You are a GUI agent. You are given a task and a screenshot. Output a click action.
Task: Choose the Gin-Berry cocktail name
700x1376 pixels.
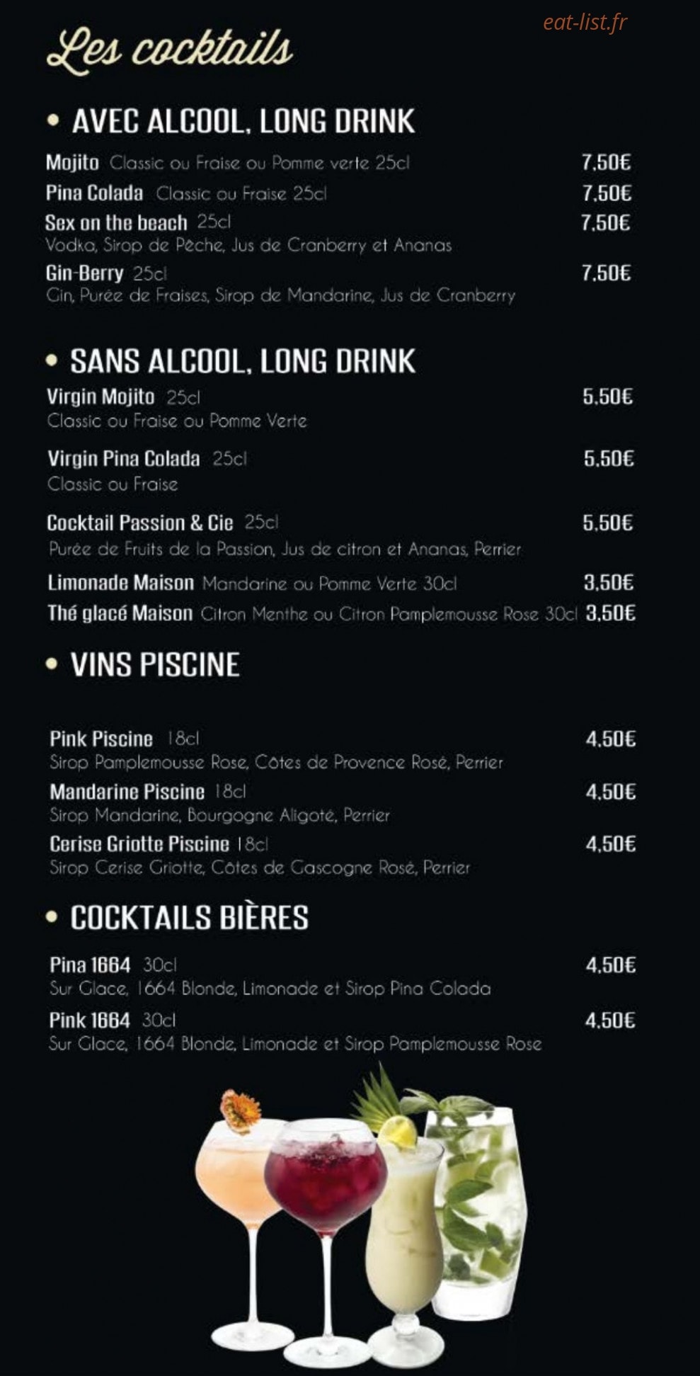click(84, 273)
